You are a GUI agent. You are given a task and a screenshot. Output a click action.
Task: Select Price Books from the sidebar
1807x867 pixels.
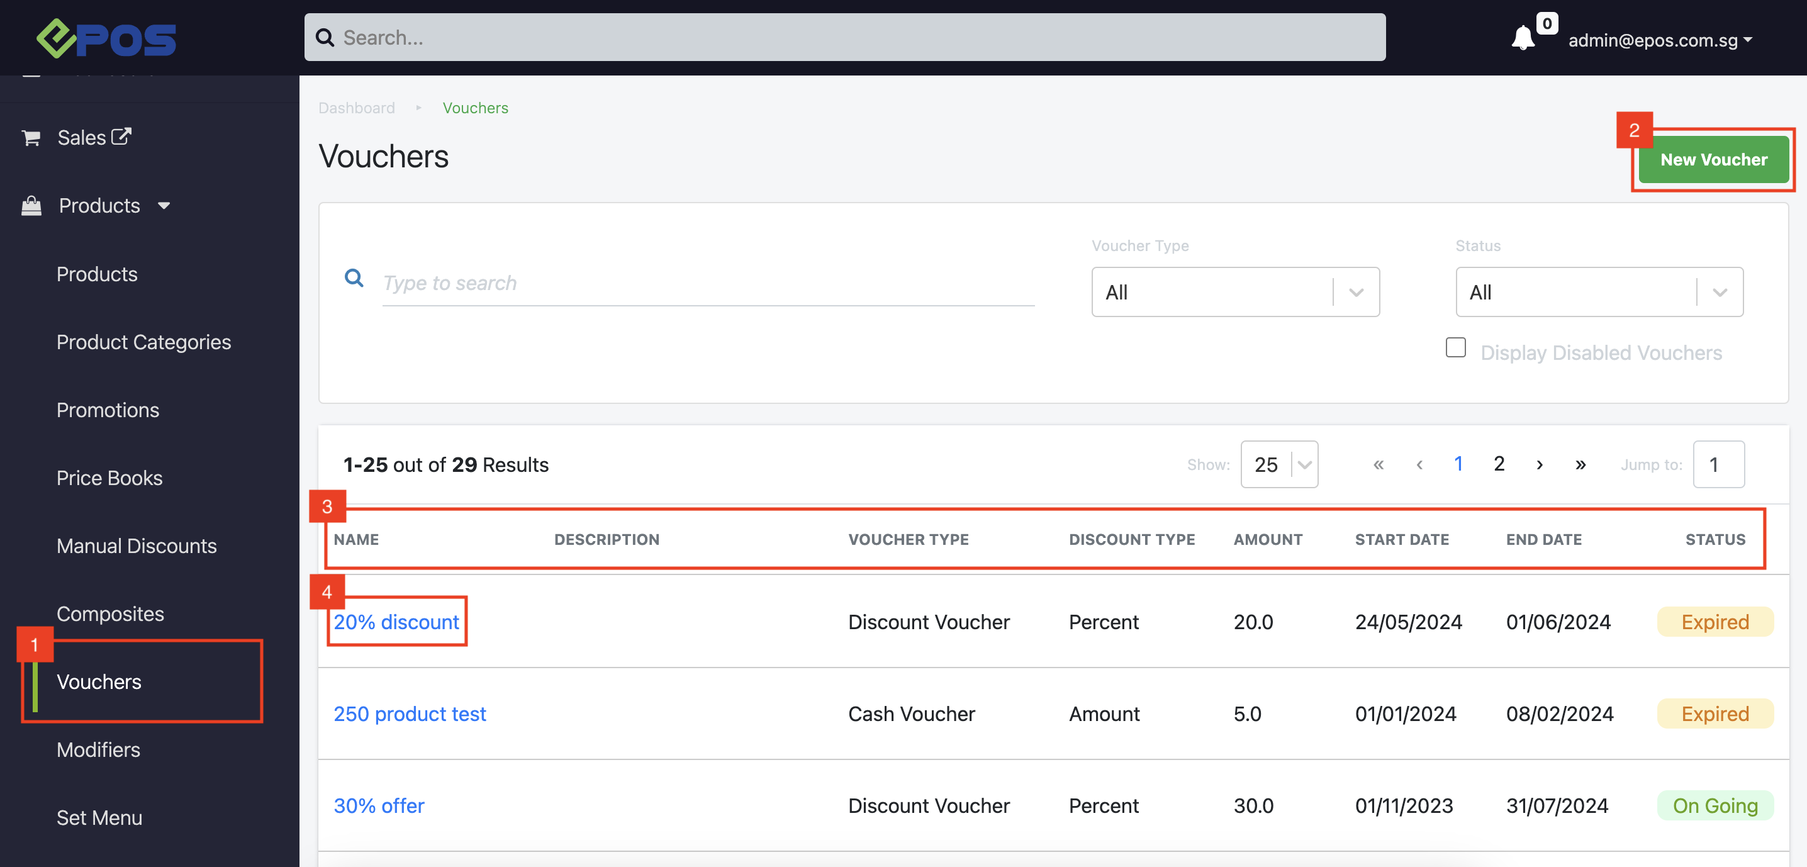[x=109, y=478]
